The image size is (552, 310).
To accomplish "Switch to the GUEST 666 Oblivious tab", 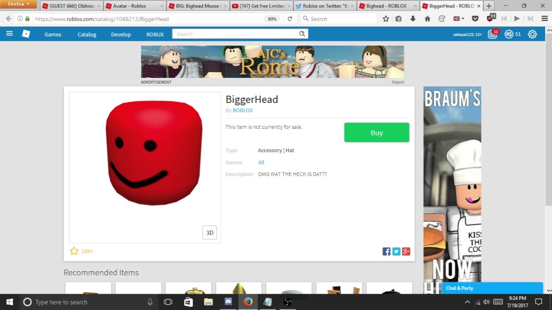I will [71, 6].
